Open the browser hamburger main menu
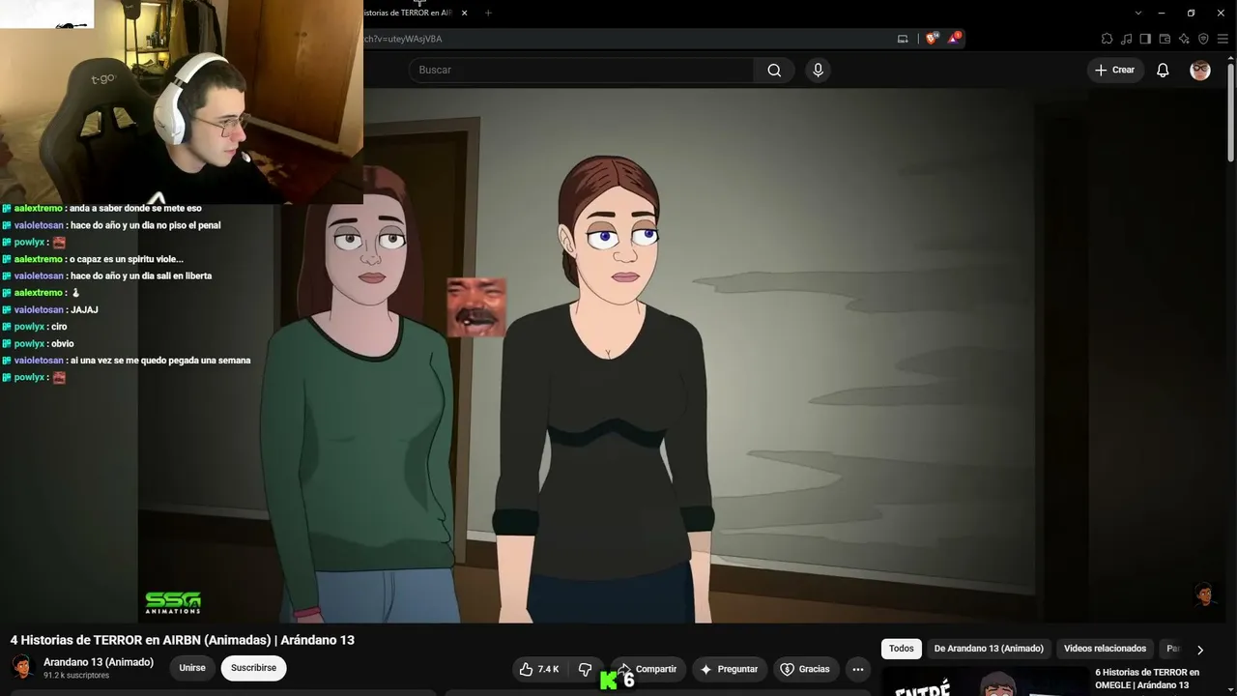The width and height of the screenshot is (1237, 696). 1223,39
